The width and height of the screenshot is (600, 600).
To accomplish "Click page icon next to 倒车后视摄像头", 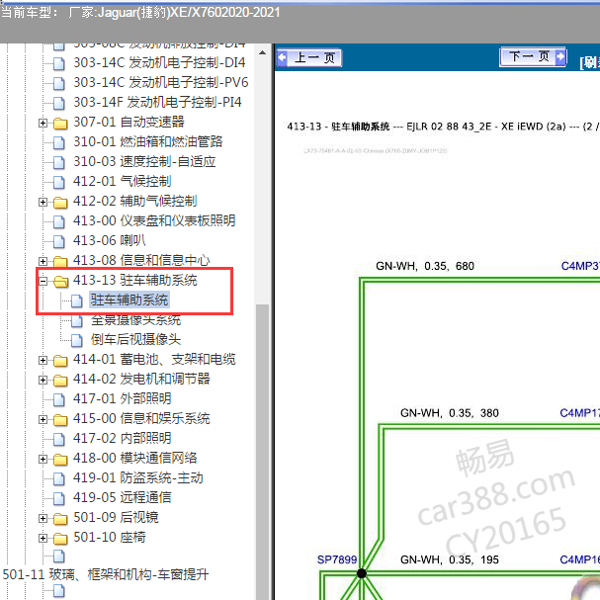I will click(x=76, y=341).
